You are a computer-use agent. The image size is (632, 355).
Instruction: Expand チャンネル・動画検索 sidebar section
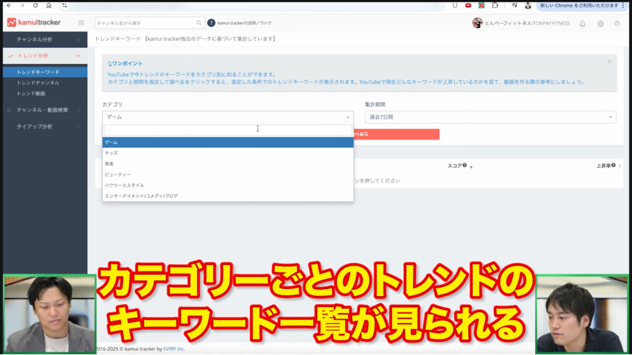point(45,110)
